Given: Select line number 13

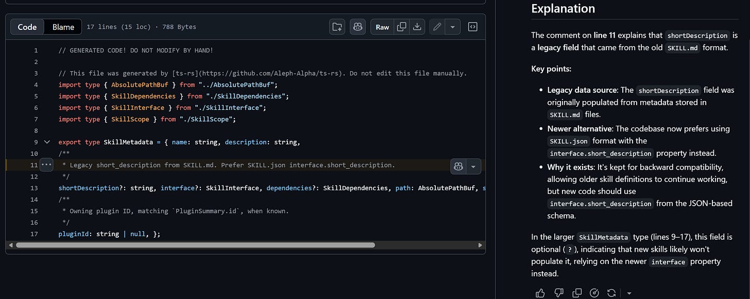Looking at the screenshot, I should point(35,188).
